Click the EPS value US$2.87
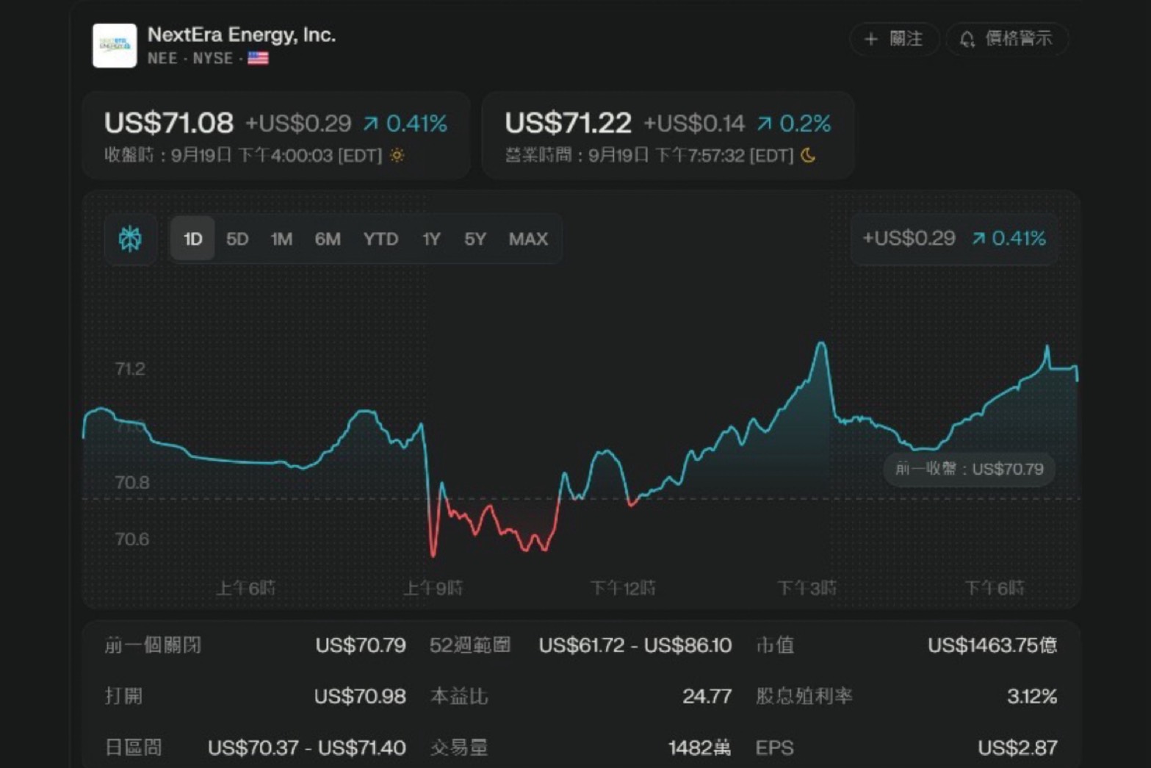The width and height of the screenshot is (1151, 768). coord(1017,747)
